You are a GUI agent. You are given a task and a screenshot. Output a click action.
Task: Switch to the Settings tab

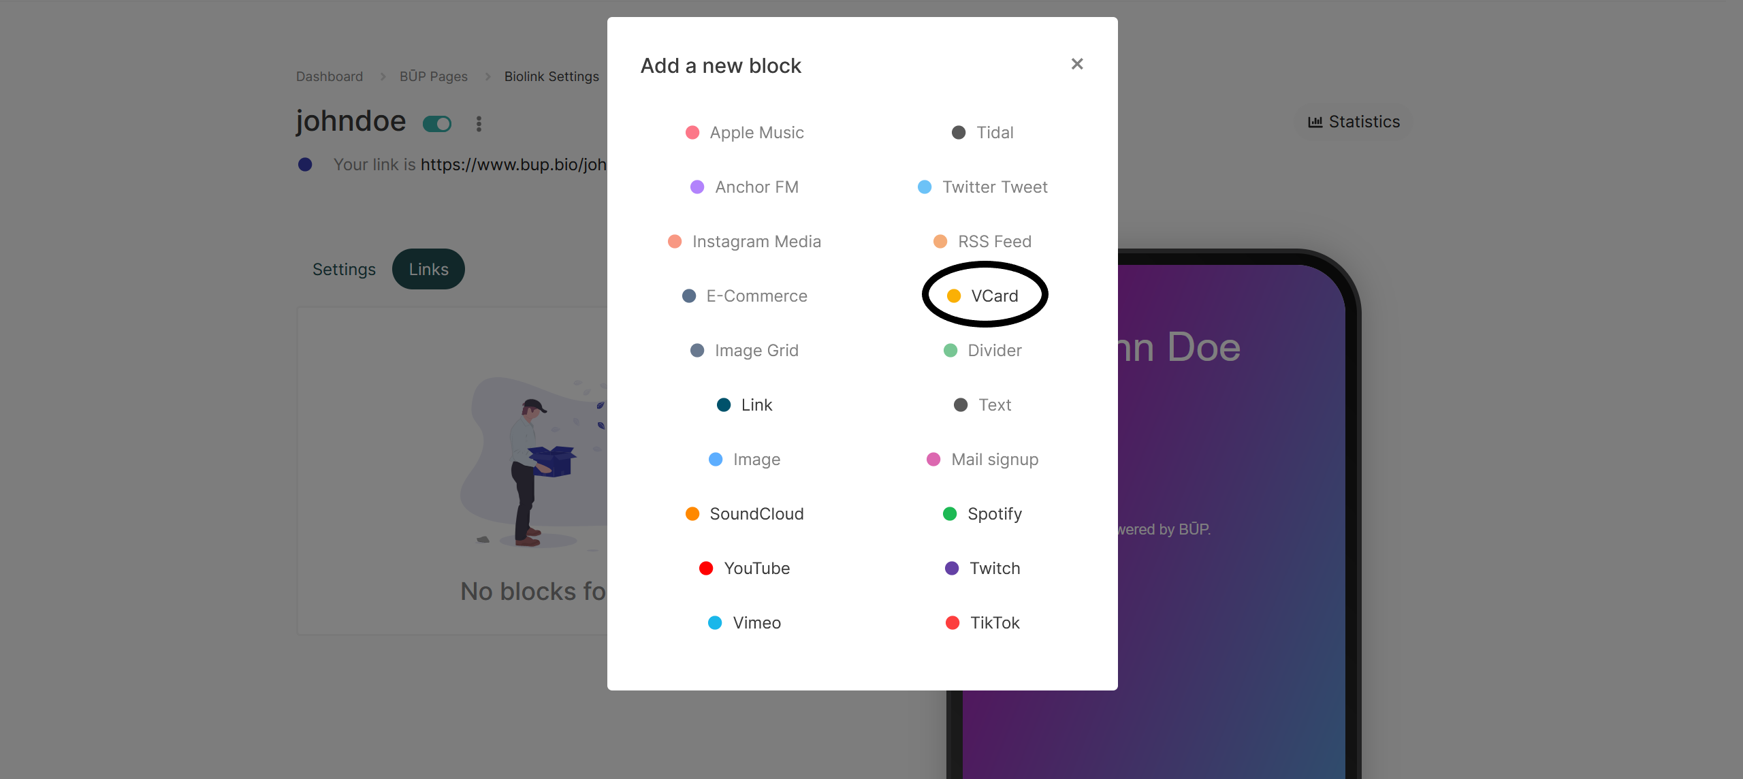pyautogui.click(x=344, y=269)
